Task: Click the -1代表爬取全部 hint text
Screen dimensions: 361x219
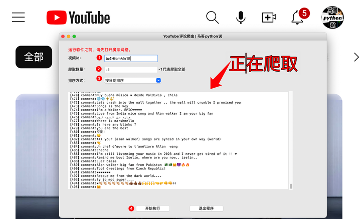Action: click(172, 69)
